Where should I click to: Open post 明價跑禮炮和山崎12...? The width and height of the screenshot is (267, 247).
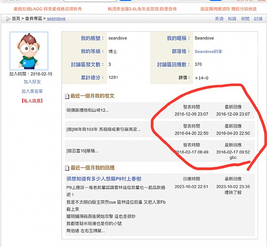88,110
